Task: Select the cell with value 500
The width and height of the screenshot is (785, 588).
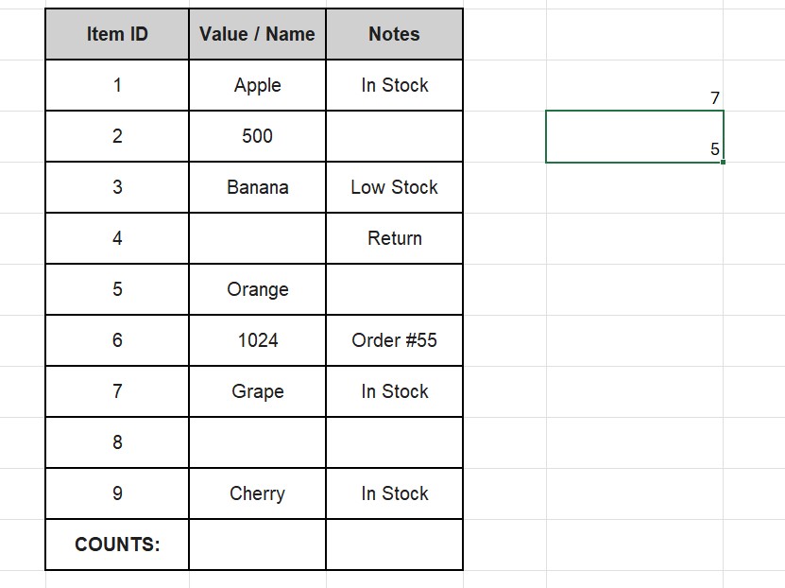Action: tap(257, 136)
